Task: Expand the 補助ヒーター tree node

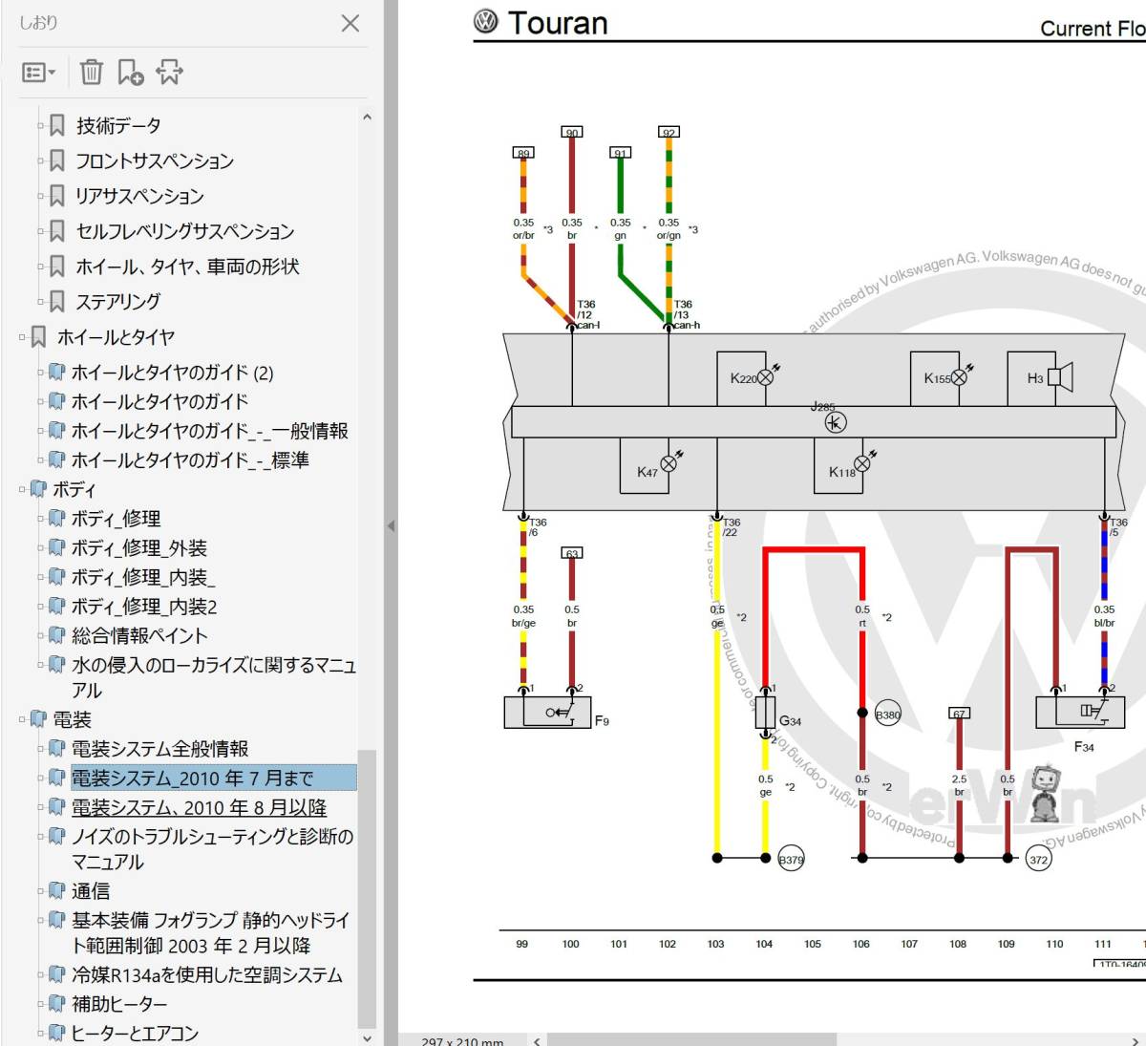Action: pos(41,1004)
